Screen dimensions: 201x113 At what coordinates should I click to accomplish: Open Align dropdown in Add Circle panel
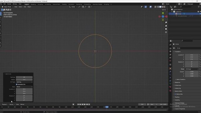(x=24, y=87)
